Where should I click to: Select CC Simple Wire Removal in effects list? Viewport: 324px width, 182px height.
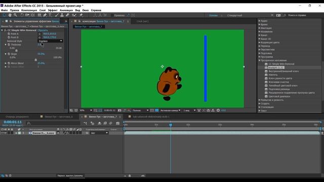point(281,64)
